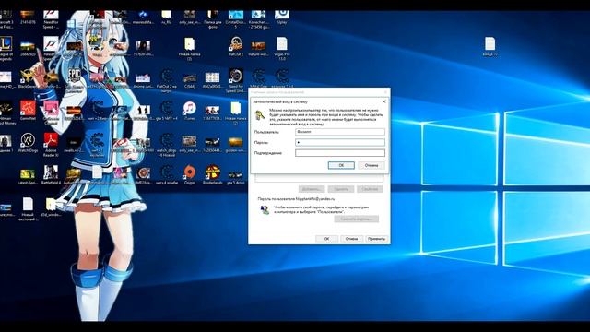Select the pink Camtasia desktop icon

[x=51, y=109]
